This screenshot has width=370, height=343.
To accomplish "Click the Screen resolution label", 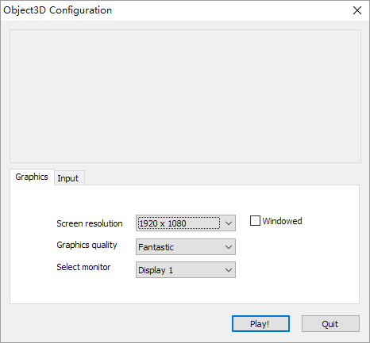I will [90, 223].
